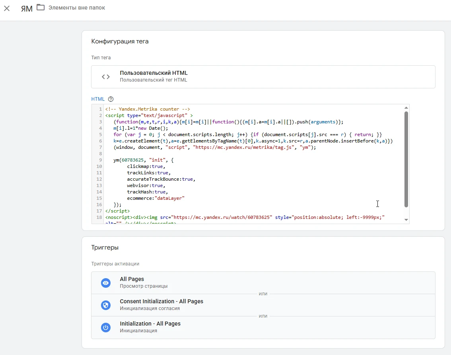Edit the tag name ЯМ

point(27,8)
